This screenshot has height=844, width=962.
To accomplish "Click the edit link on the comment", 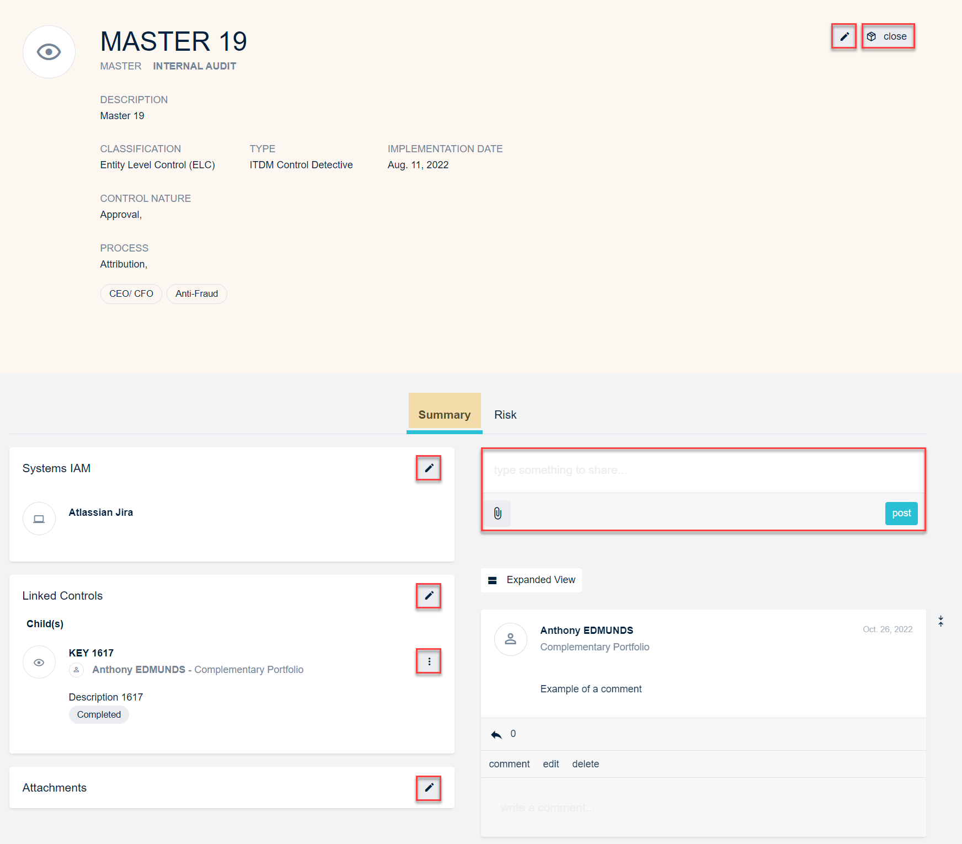I will coord(551,764).
